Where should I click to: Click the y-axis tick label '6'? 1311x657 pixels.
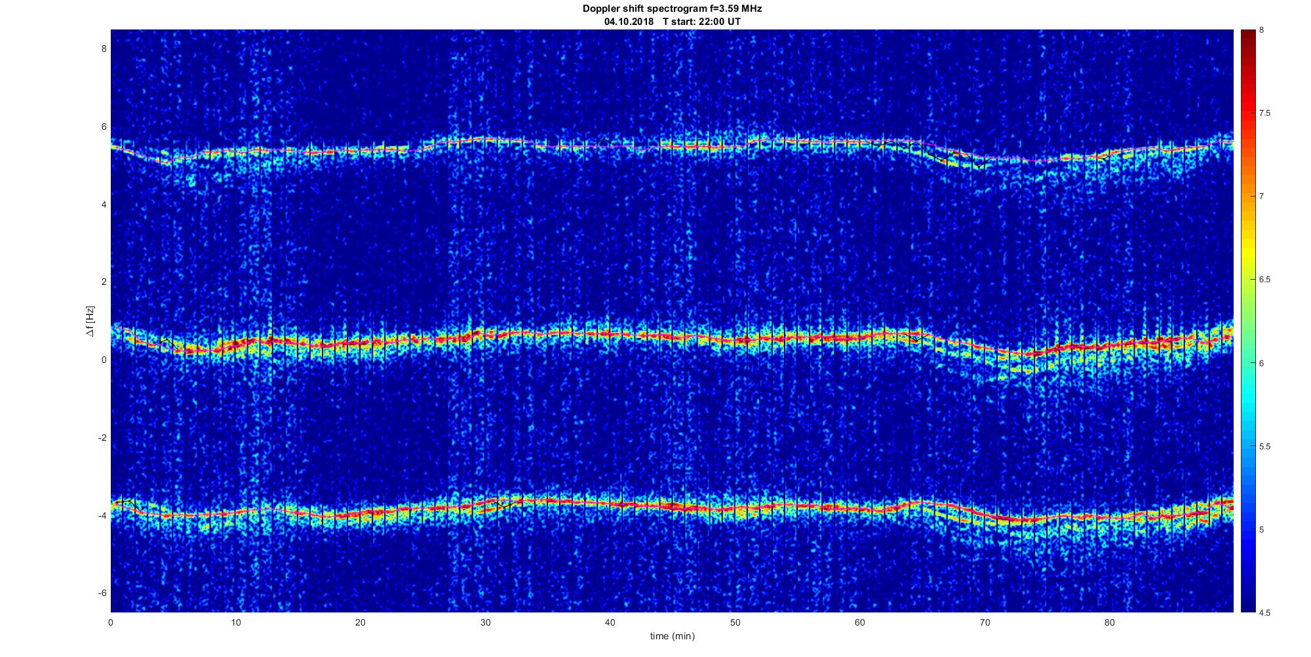104,127
